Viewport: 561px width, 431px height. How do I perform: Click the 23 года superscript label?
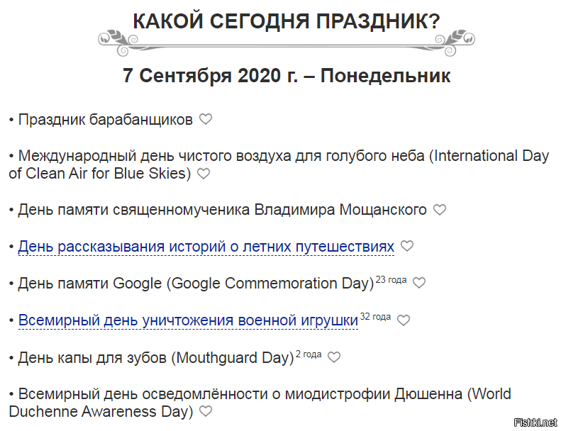pyautogui.click(x=391, y=279)
